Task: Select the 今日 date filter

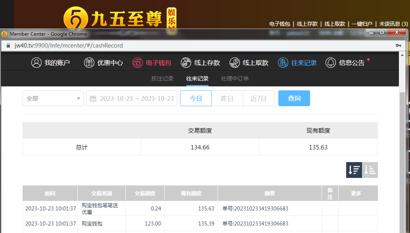Action: pos(196,98)
